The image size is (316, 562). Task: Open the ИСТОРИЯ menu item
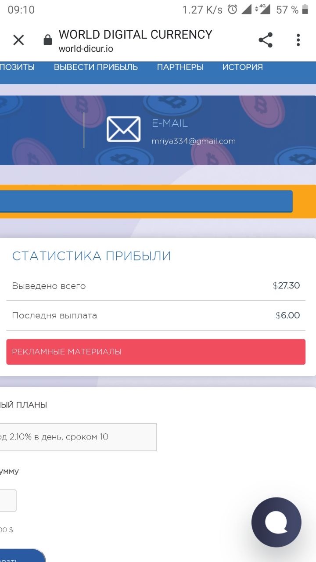[x=242, y=67]
